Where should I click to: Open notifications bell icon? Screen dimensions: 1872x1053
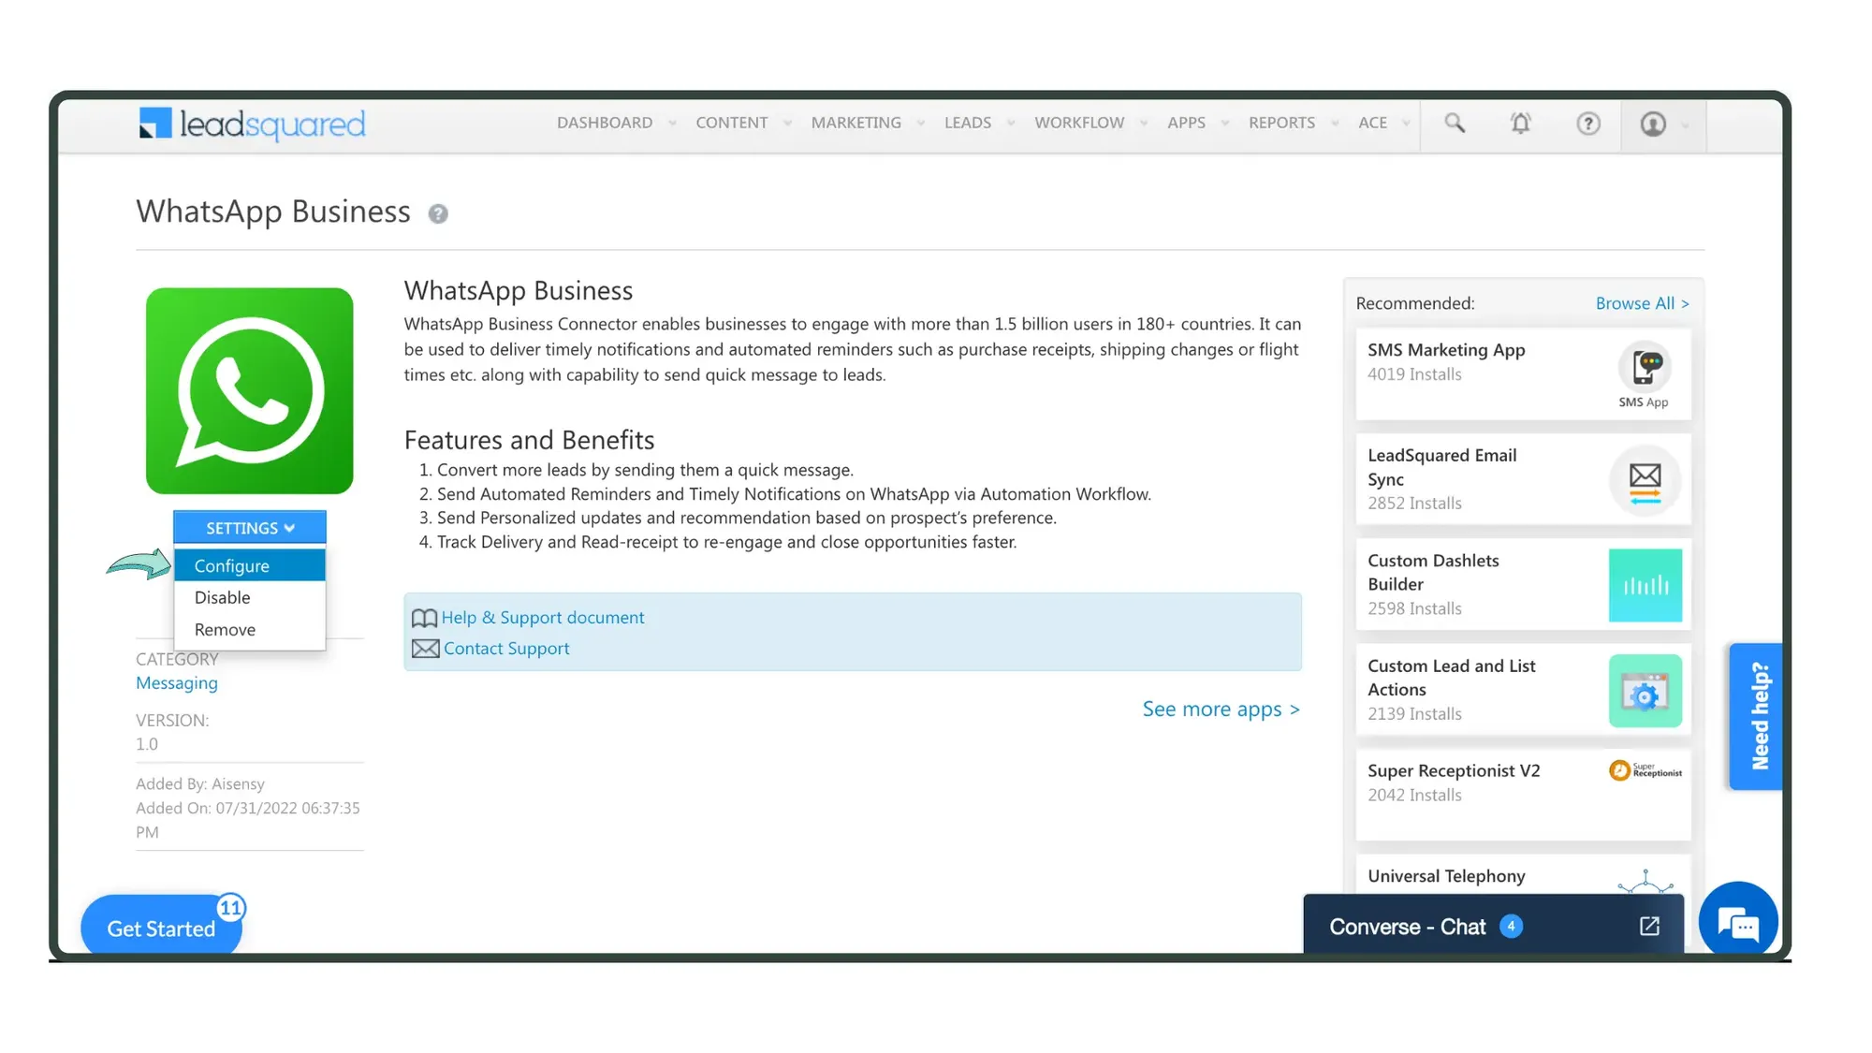click(x=1520, y=123)
